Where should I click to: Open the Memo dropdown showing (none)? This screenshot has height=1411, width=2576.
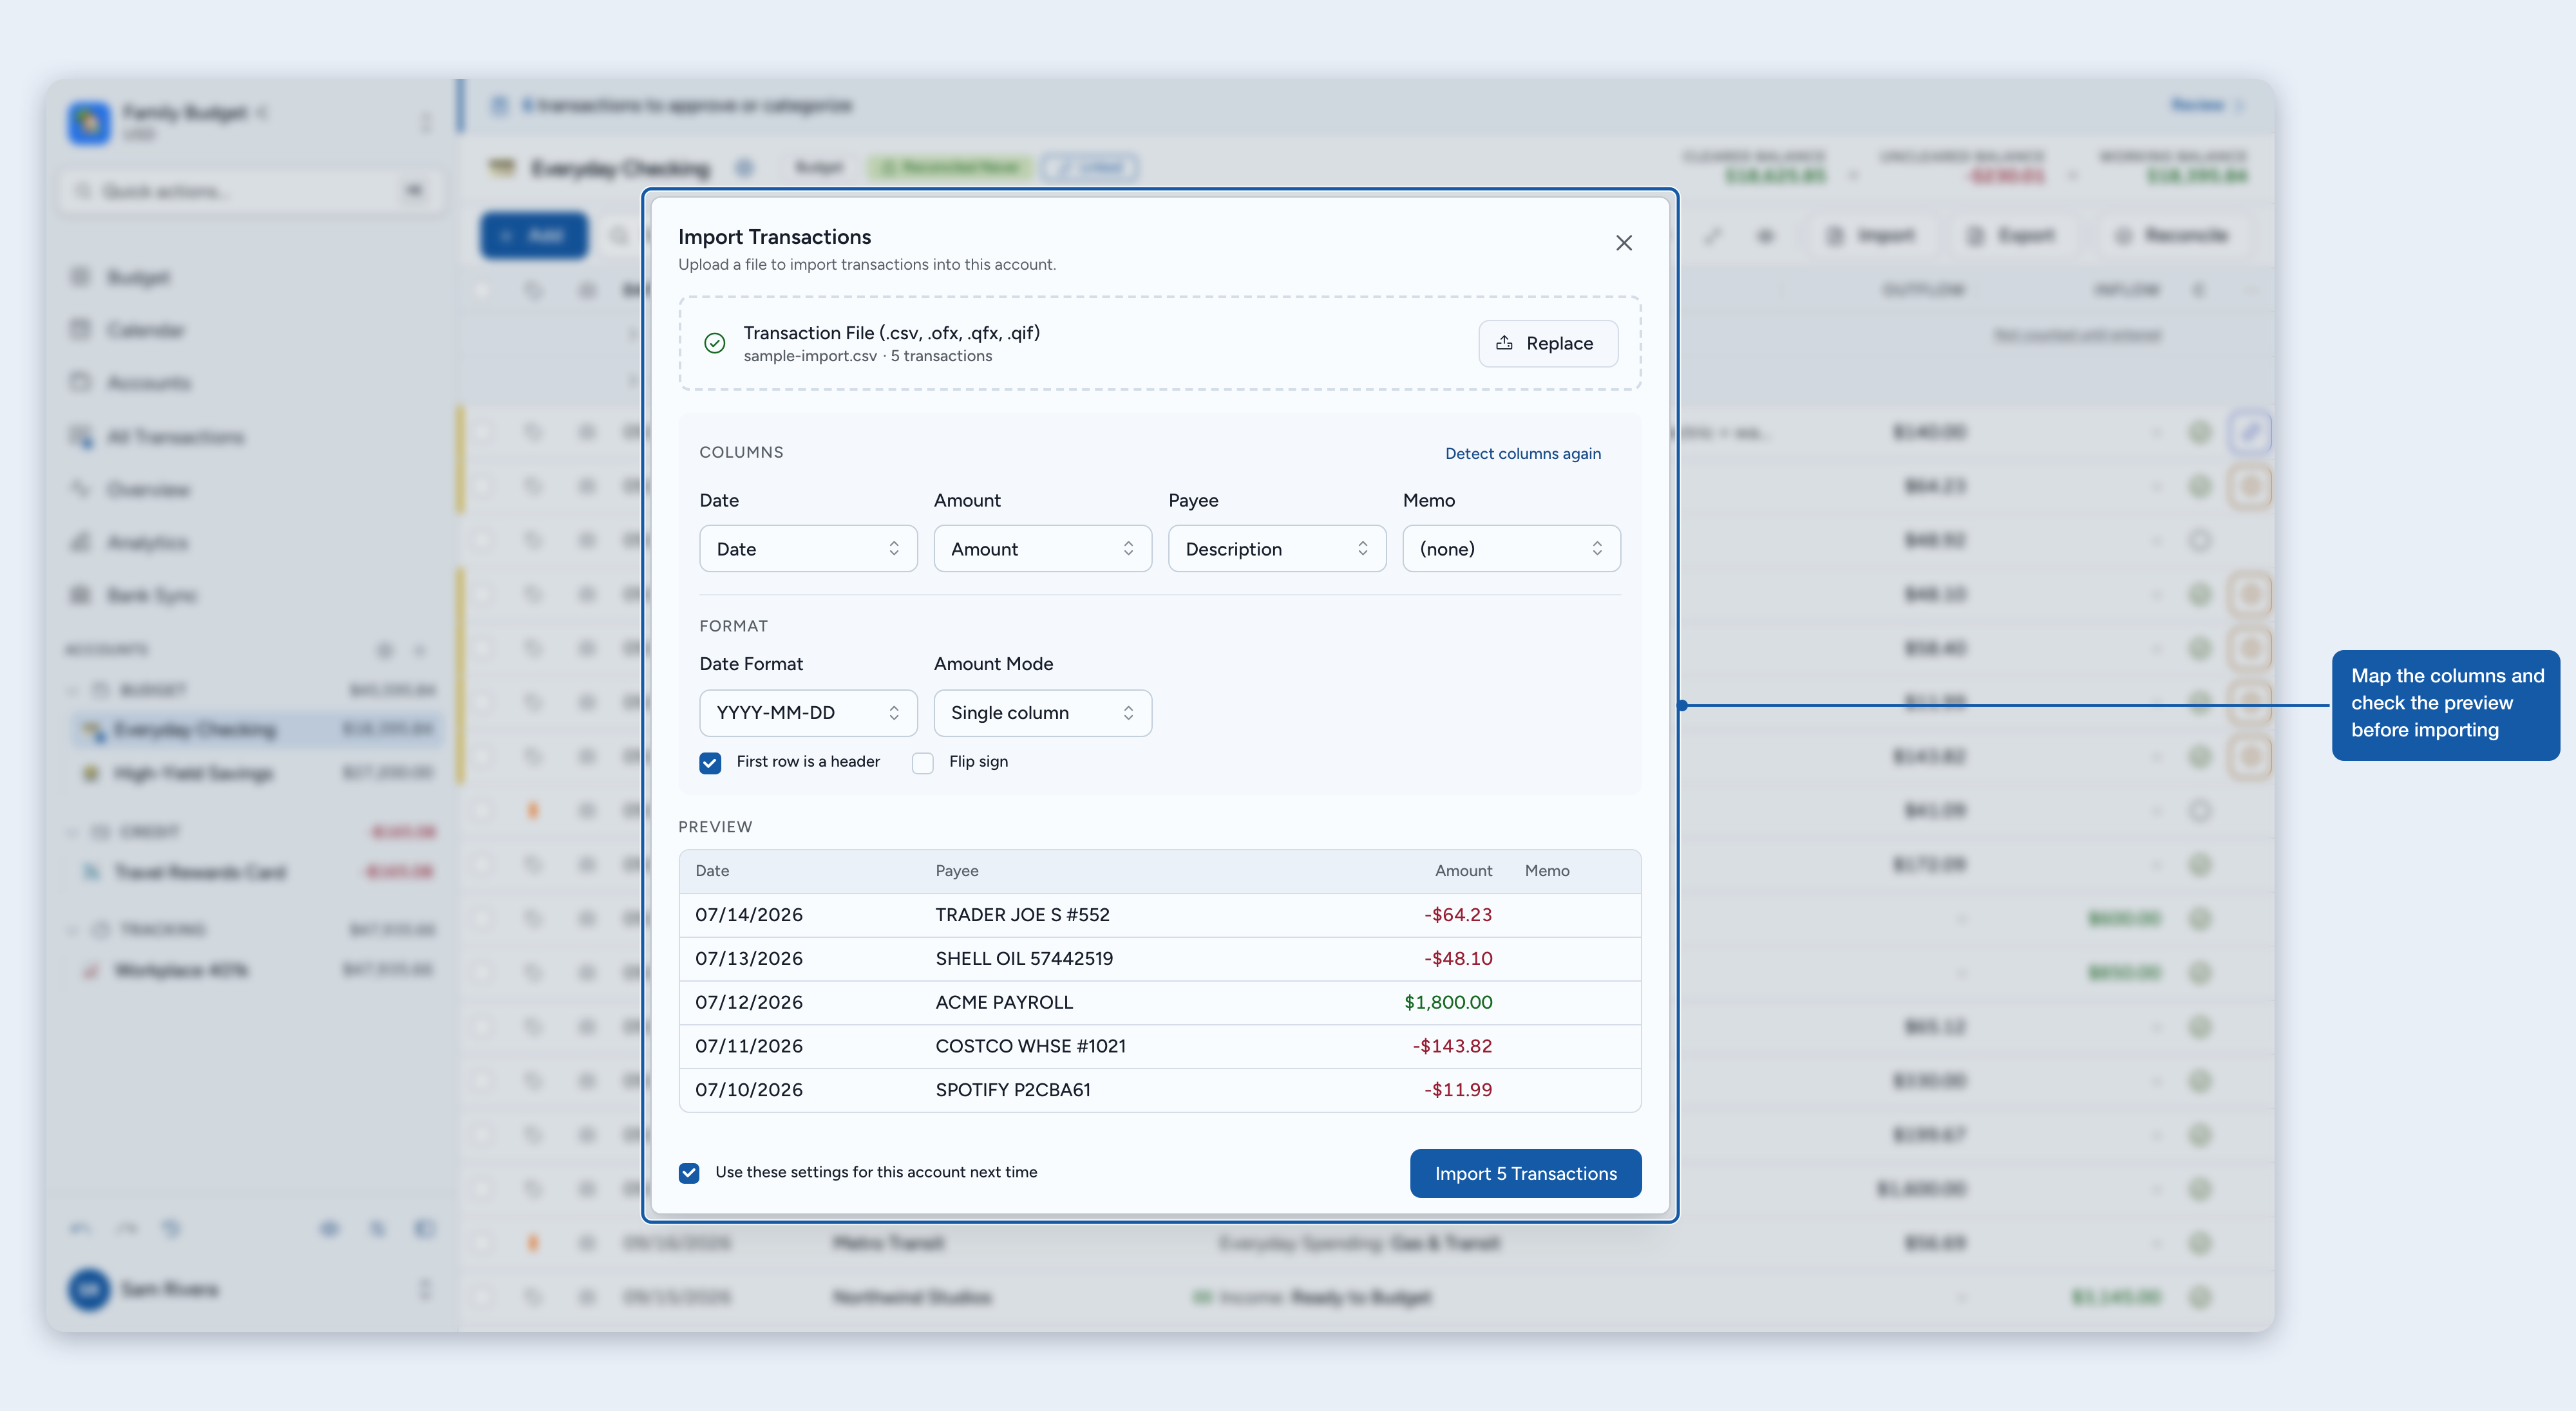click(1511, 548)
